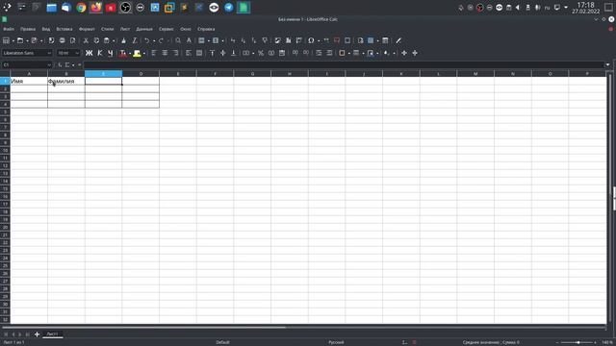Open the Liberation Sans font name dropdown
This screenshot has width=616, height=346.
coord(49,53)
